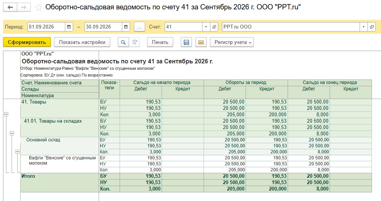381x201 pixels.
Task: Go forward with the right arrow button
Action: point(24,7)
